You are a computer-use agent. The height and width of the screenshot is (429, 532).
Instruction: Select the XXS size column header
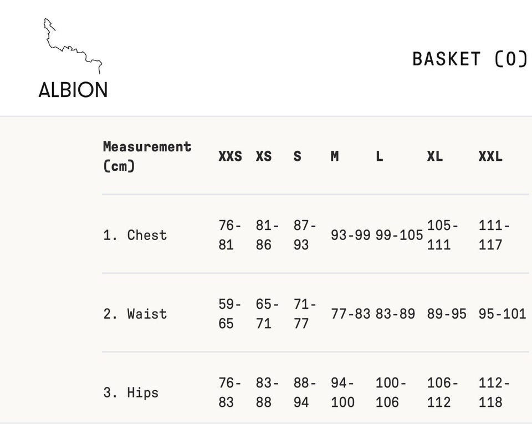(230, 156)
